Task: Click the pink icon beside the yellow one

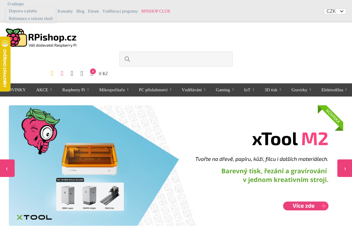Action: 62,73
